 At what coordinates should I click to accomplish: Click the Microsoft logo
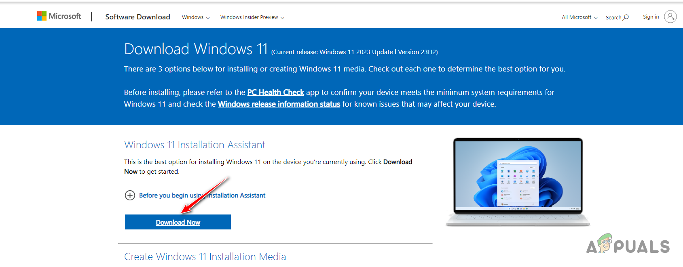[x=59, y=16]
